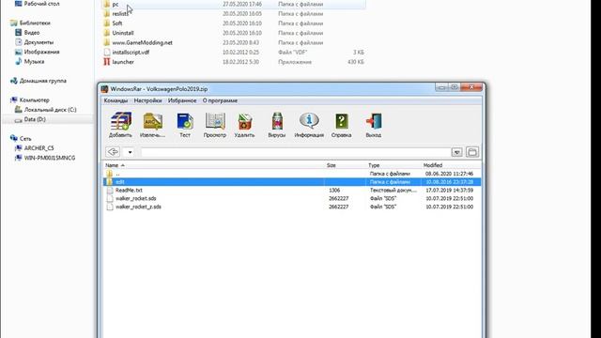Open Библиотеки in Explorer sidebar

click(x=35, y=23)
